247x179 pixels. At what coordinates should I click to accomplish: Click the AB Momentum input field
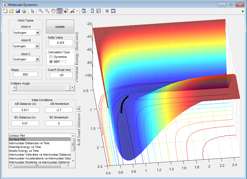coord(59,110)
